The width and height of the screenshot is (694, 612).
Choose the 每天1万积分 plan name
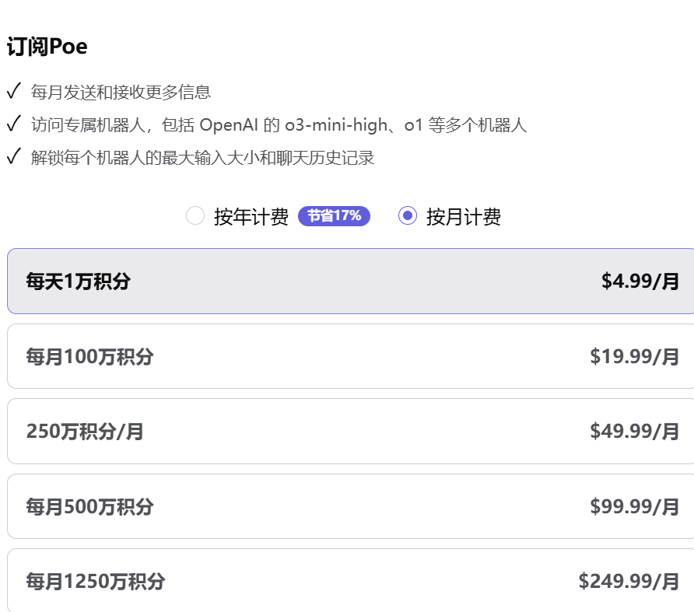coord(78,282)
